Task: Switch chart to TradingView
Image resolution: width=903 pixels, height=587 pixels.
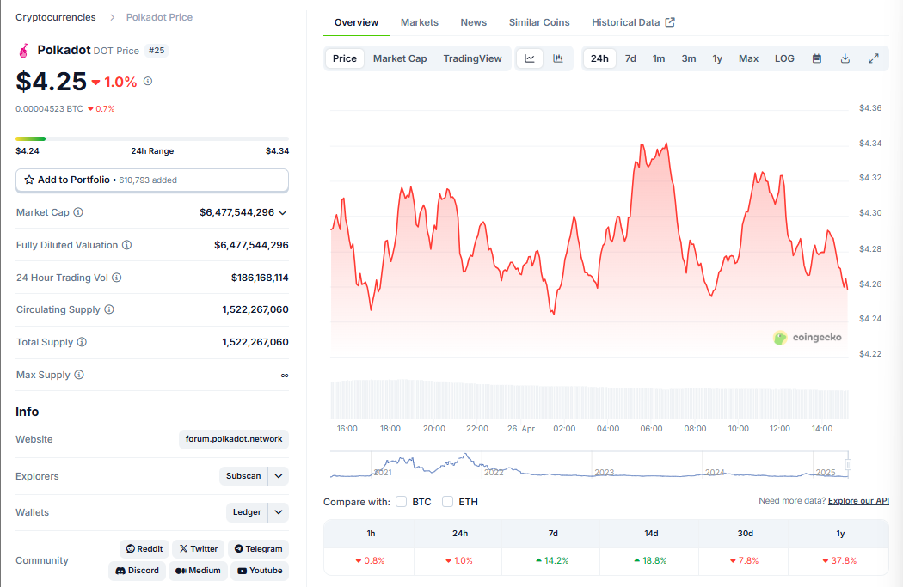Action: tap(472, 58)
